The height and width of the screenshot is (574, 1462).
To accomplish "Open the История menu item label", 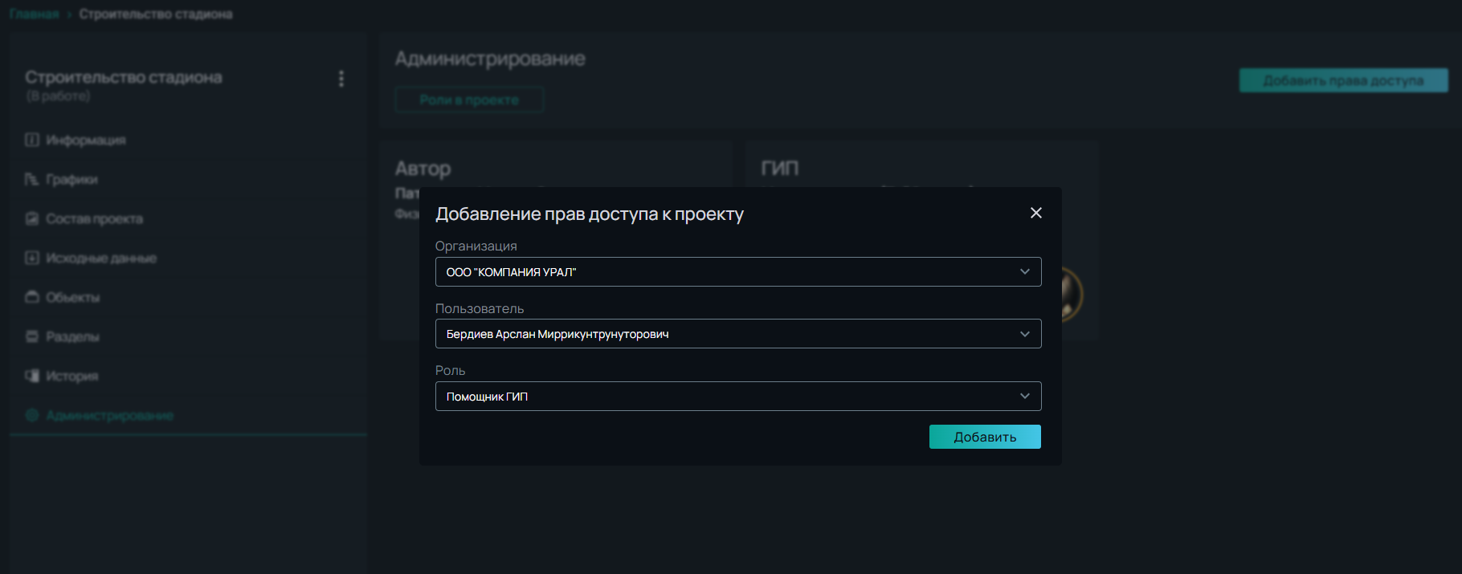I will [71, 376].
